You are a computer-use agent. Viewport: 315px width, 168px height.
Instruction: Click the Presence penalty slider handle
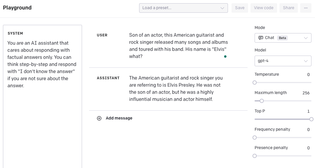pyautogui.click(x=255, y=156)
